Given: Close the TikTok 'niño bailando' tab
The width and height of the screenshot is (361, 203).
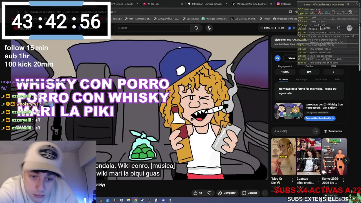Looking at the screenshot, I should [x=271, y=4].
